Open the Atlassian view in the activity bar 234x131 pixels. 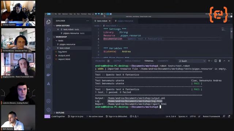pos(49,84)
